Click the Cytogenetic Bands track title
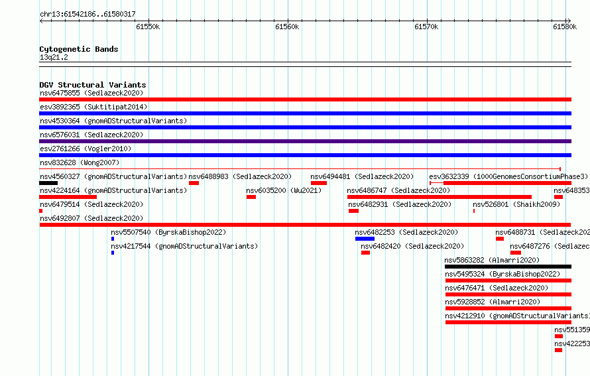This screenshot has width=590, height=376. [79, 49]
